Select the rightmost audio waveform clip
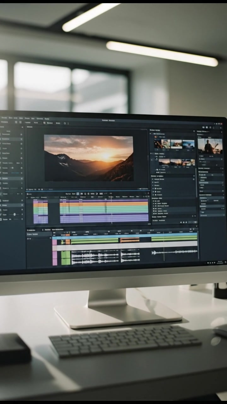 [174, 252]
